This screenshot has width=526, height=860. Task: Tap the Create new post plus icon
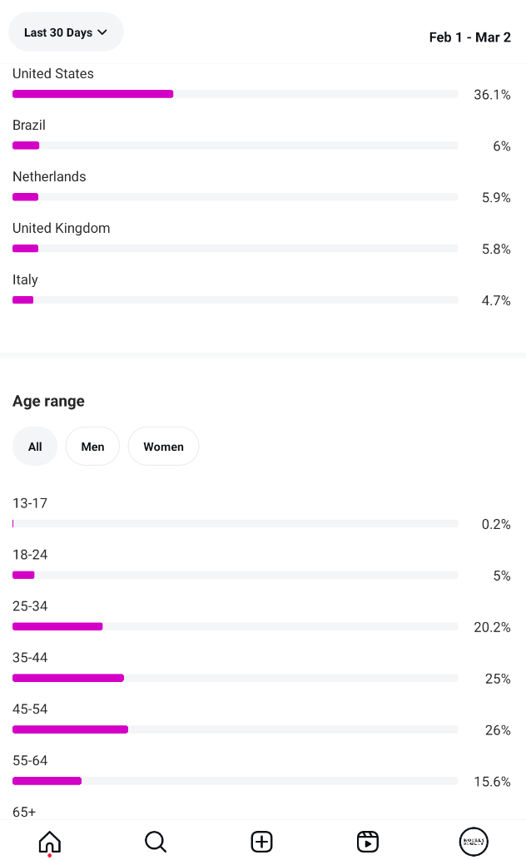click(x=262, y=842)
